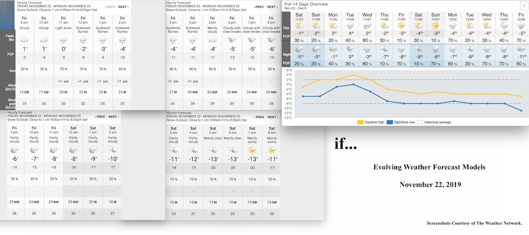Click the 'Night' row label in overview
Screen dimensions: 529x235
pyautogui.click(x=286, y=54)
